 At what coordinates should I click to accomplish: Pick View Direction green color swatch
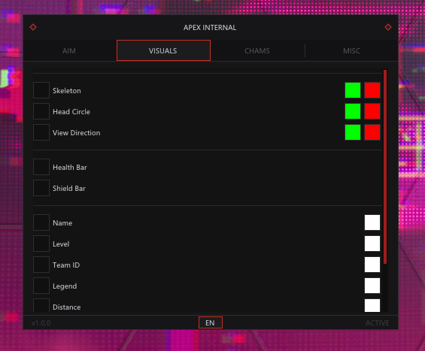coord(353,132)
